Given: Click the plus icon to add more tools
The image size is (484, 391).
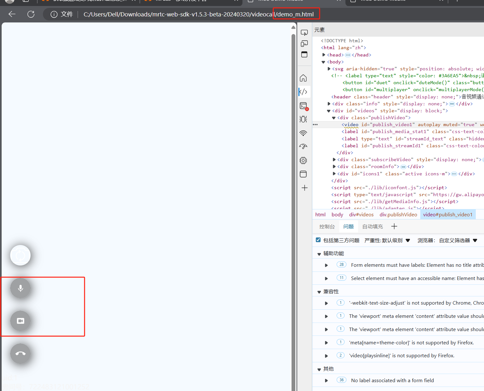Looking at the screenshot, I should point(304,188).
